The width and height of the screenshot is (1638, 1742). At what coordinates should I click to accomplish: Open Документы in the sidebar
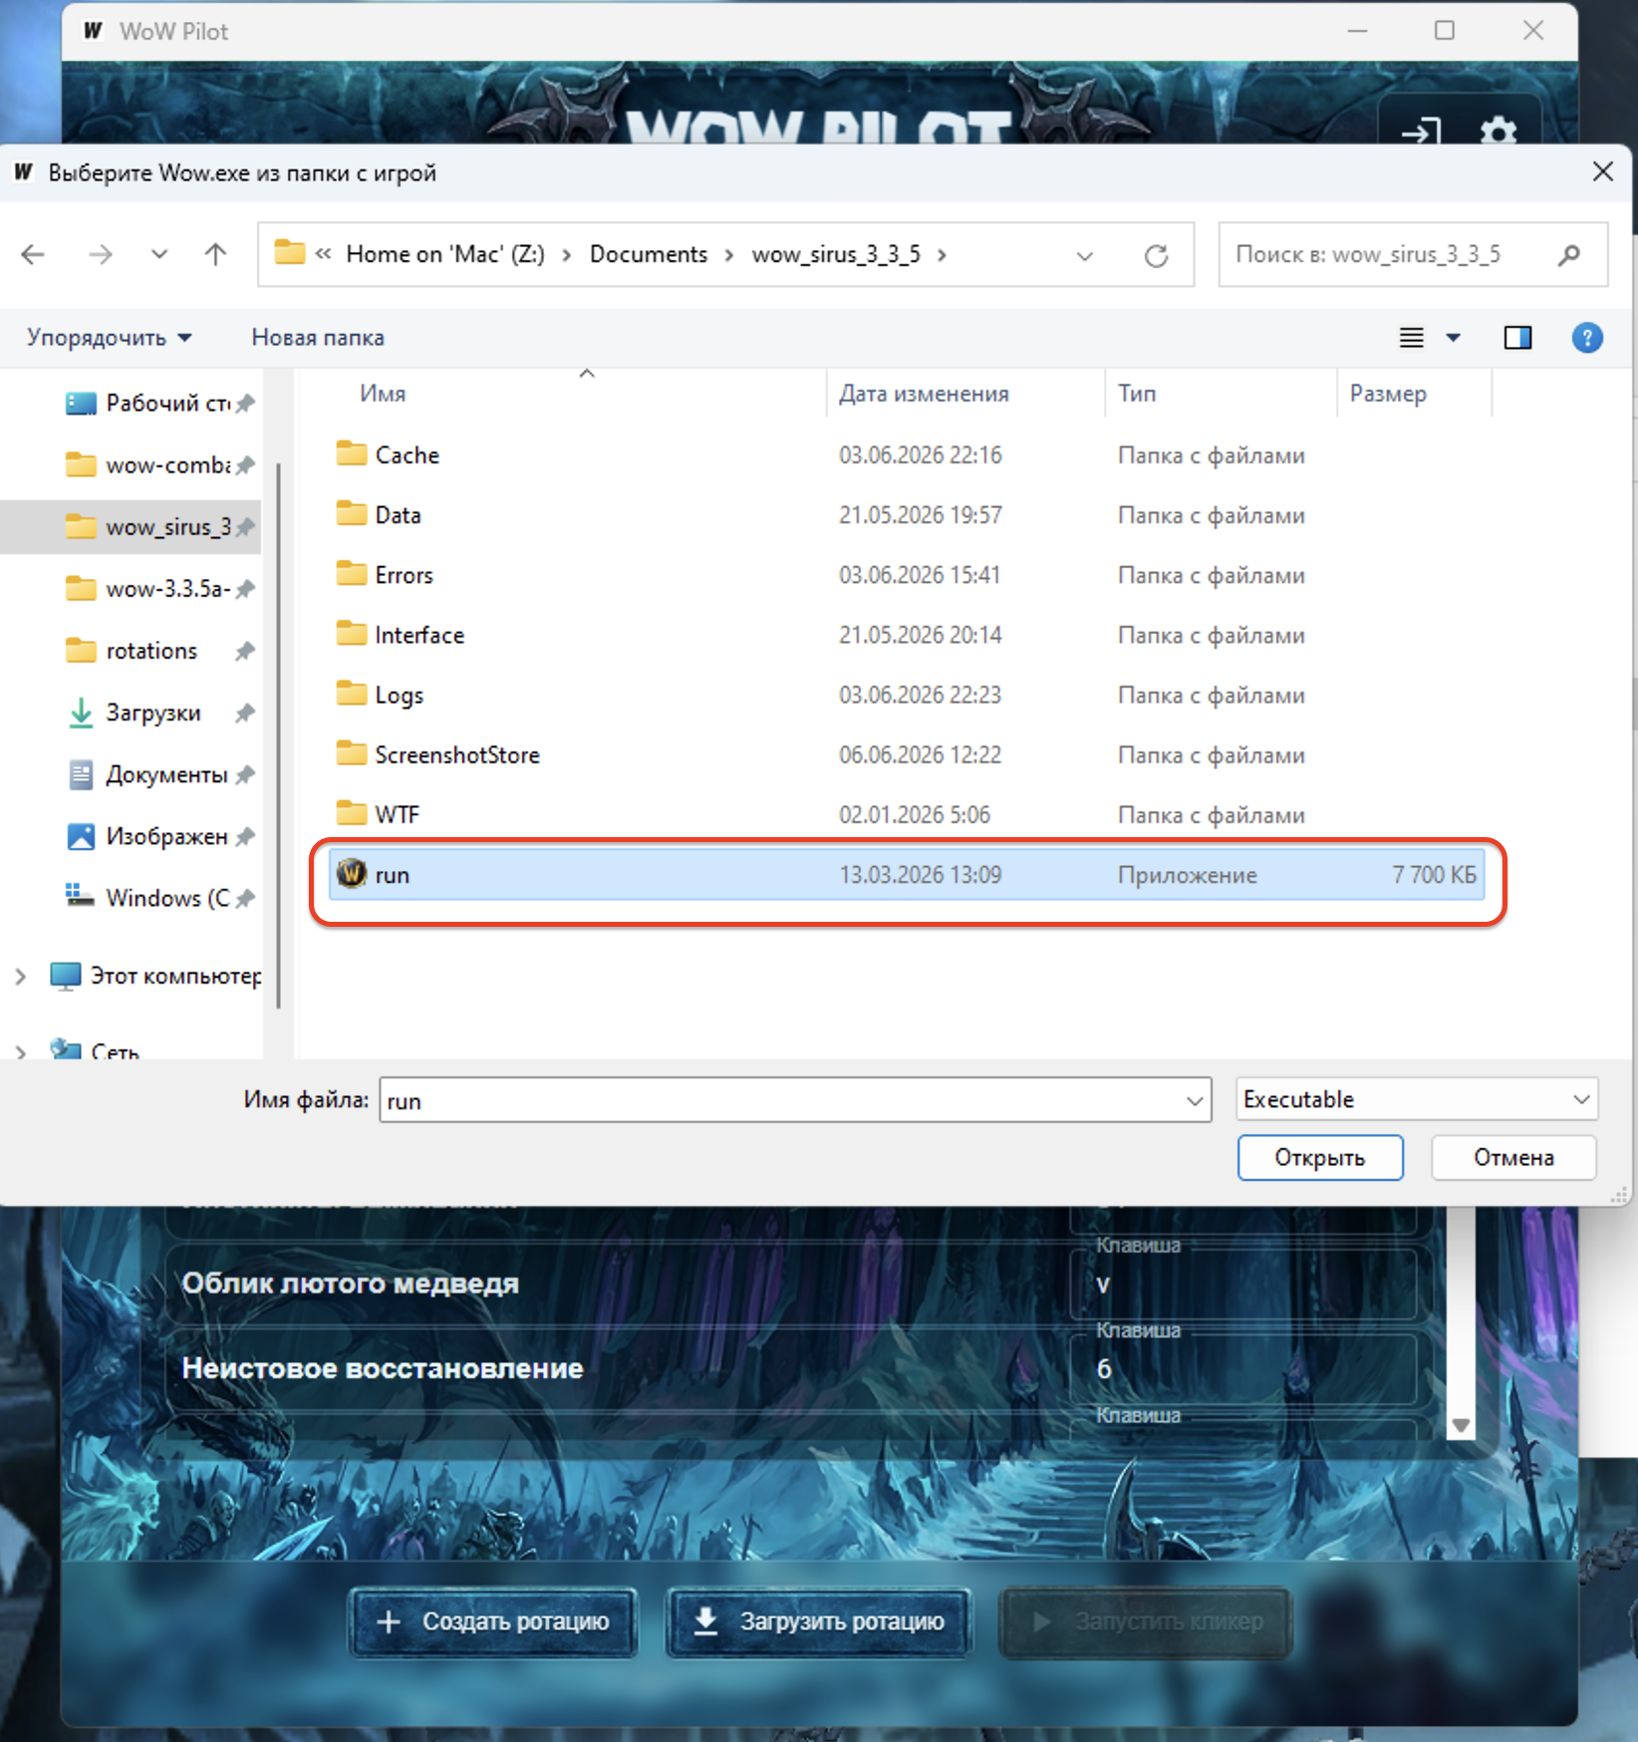point(146,774)
